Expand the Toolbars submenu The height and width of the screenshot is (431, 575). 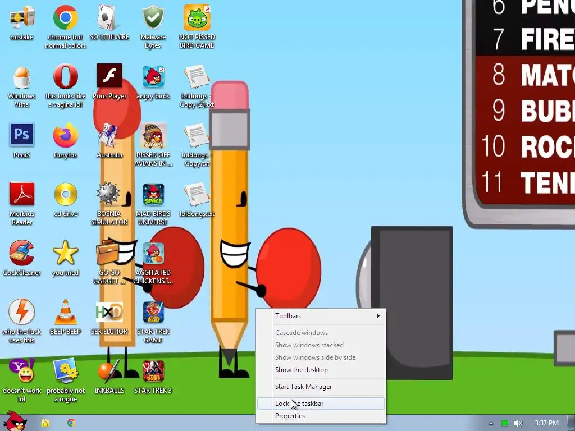321,316
